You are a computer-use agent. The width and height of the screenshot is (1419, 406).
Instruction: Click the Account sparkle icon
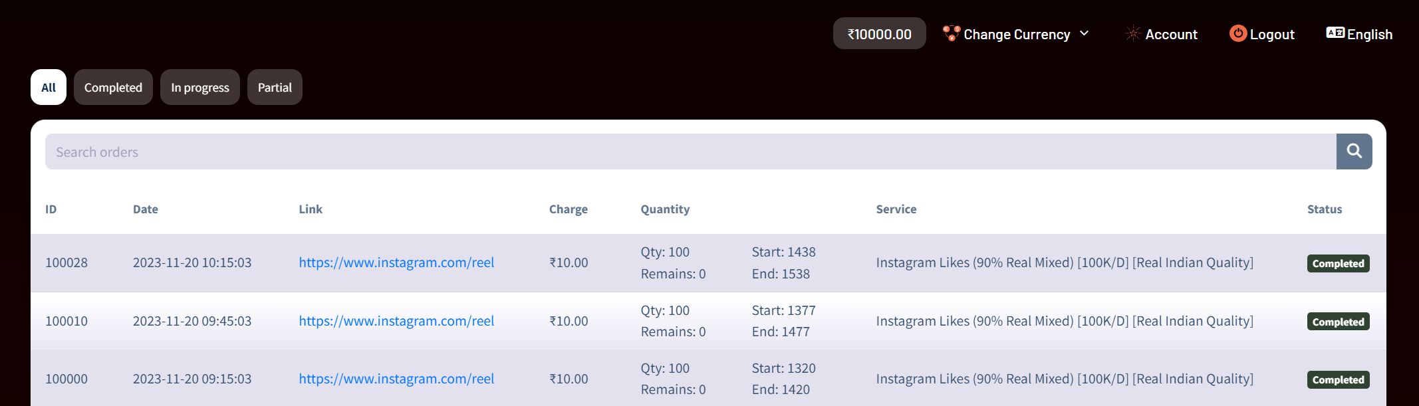tap(1133, 33)
